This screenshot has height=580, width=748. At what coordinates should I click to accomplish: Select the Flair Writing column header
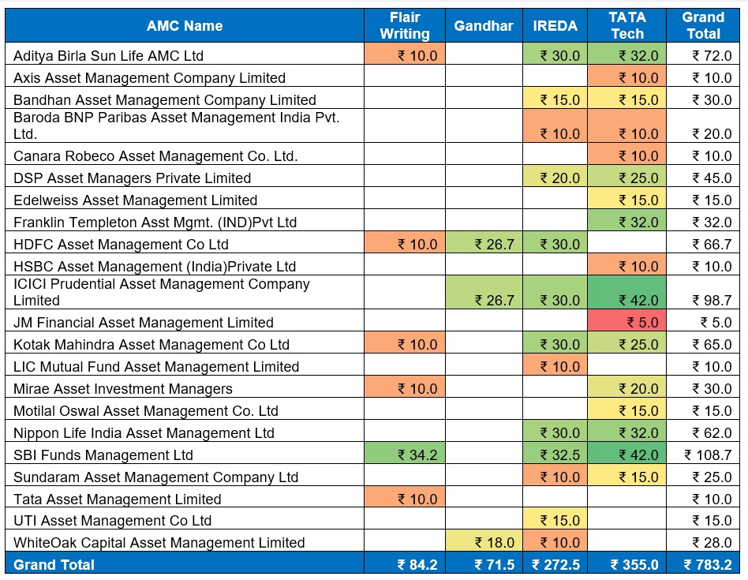405,26
